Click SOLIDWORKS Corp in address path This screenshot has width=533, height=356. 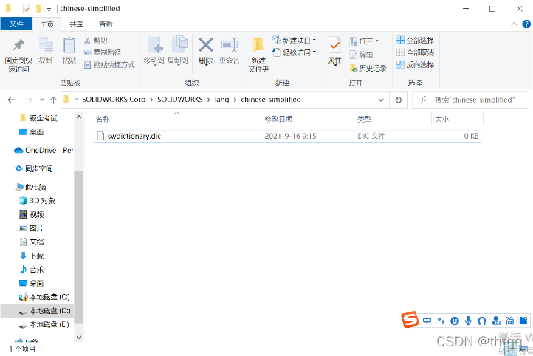point(114,100)
